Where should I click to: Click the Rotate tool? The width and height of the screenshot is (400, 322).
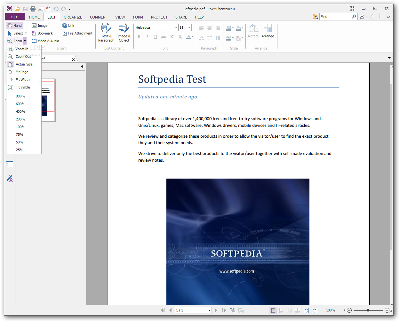253,31
